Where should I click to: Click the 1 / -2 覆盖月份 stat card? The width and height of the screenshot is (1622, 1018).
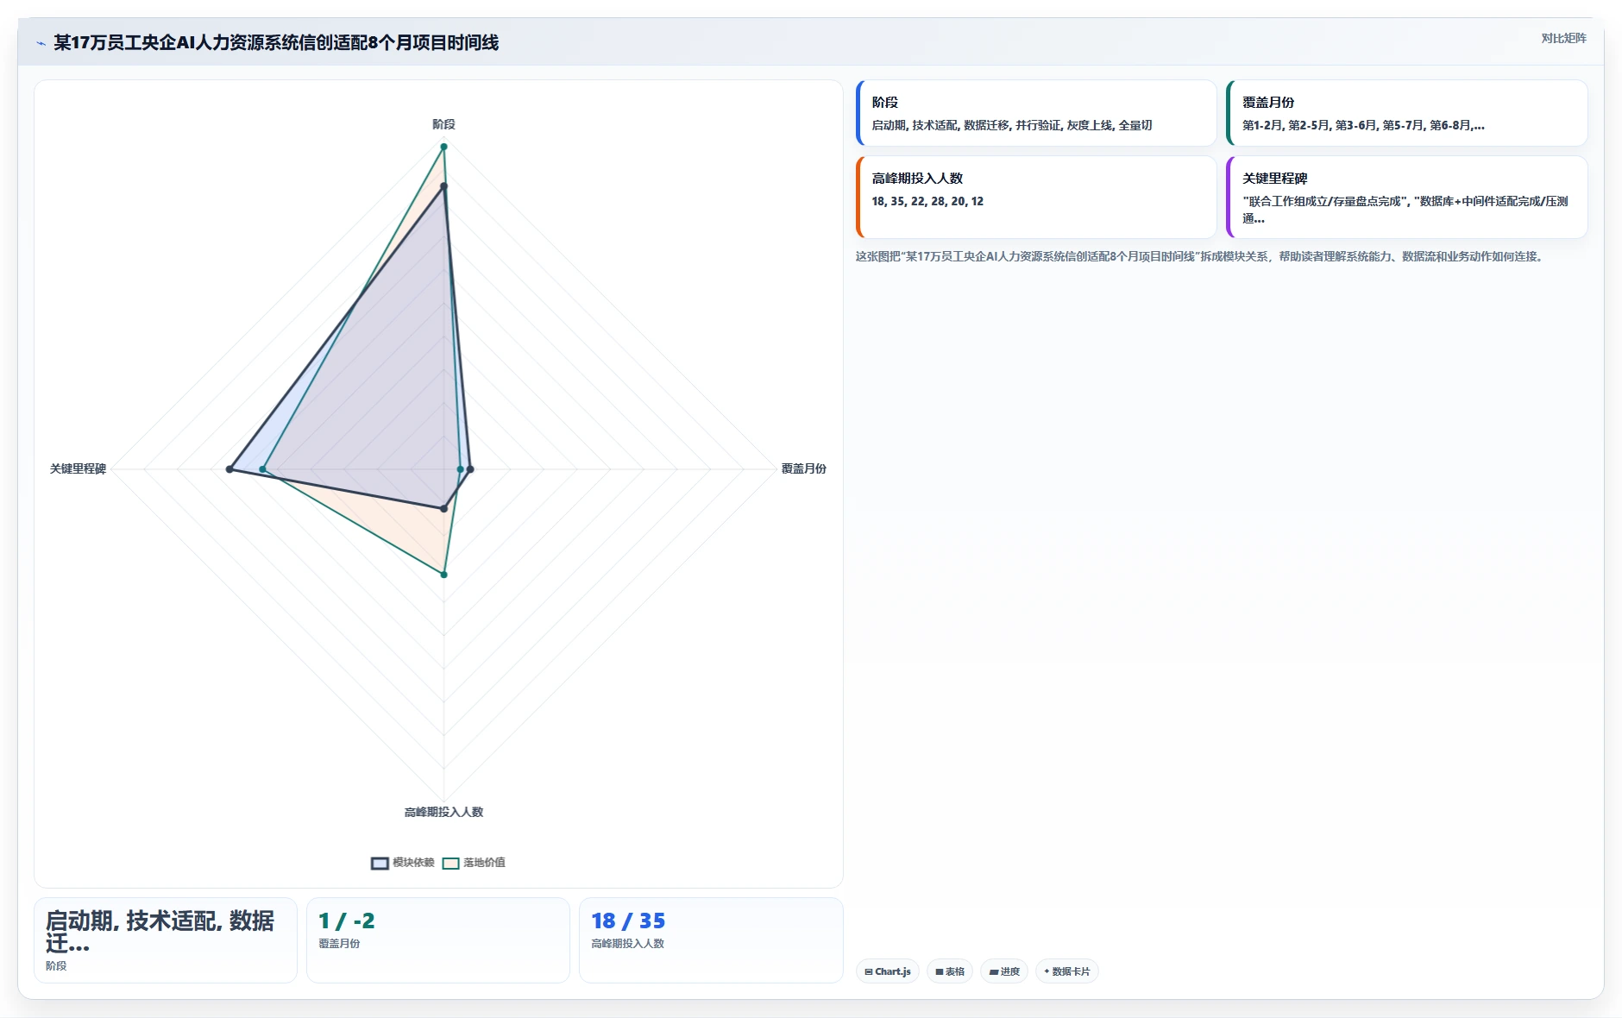tap(438, 940)
